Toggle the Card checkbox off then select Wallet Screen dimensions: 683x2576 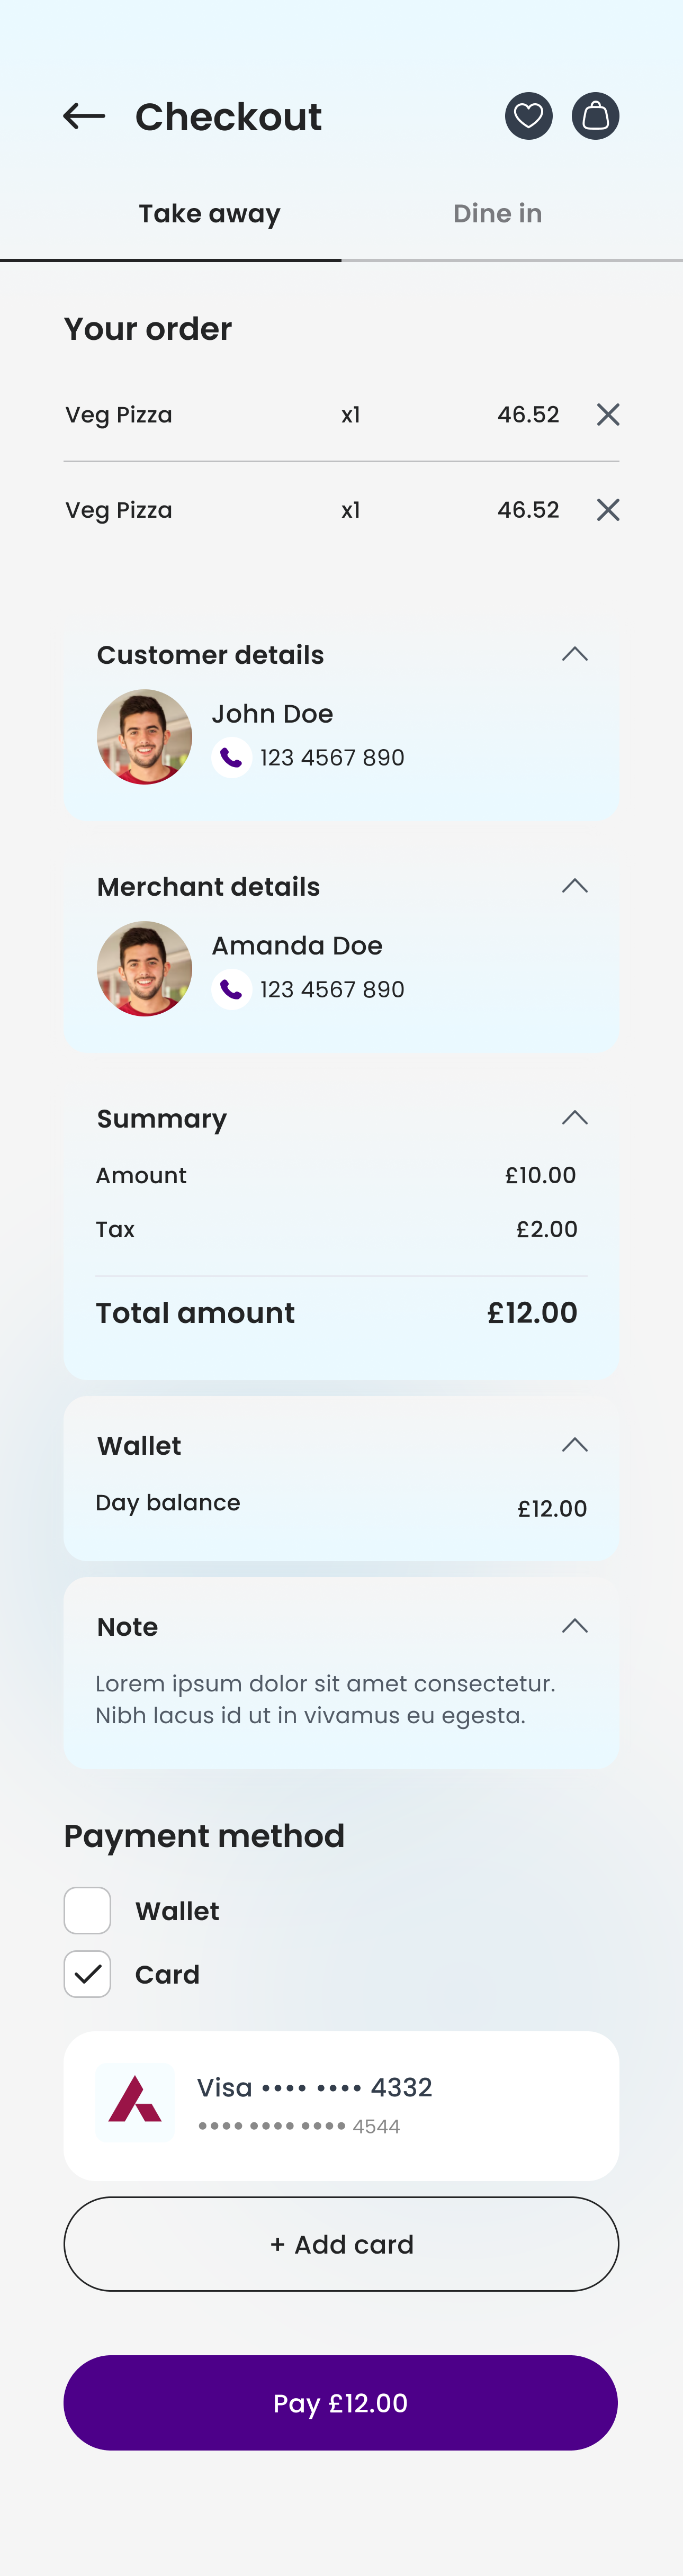87,1973
